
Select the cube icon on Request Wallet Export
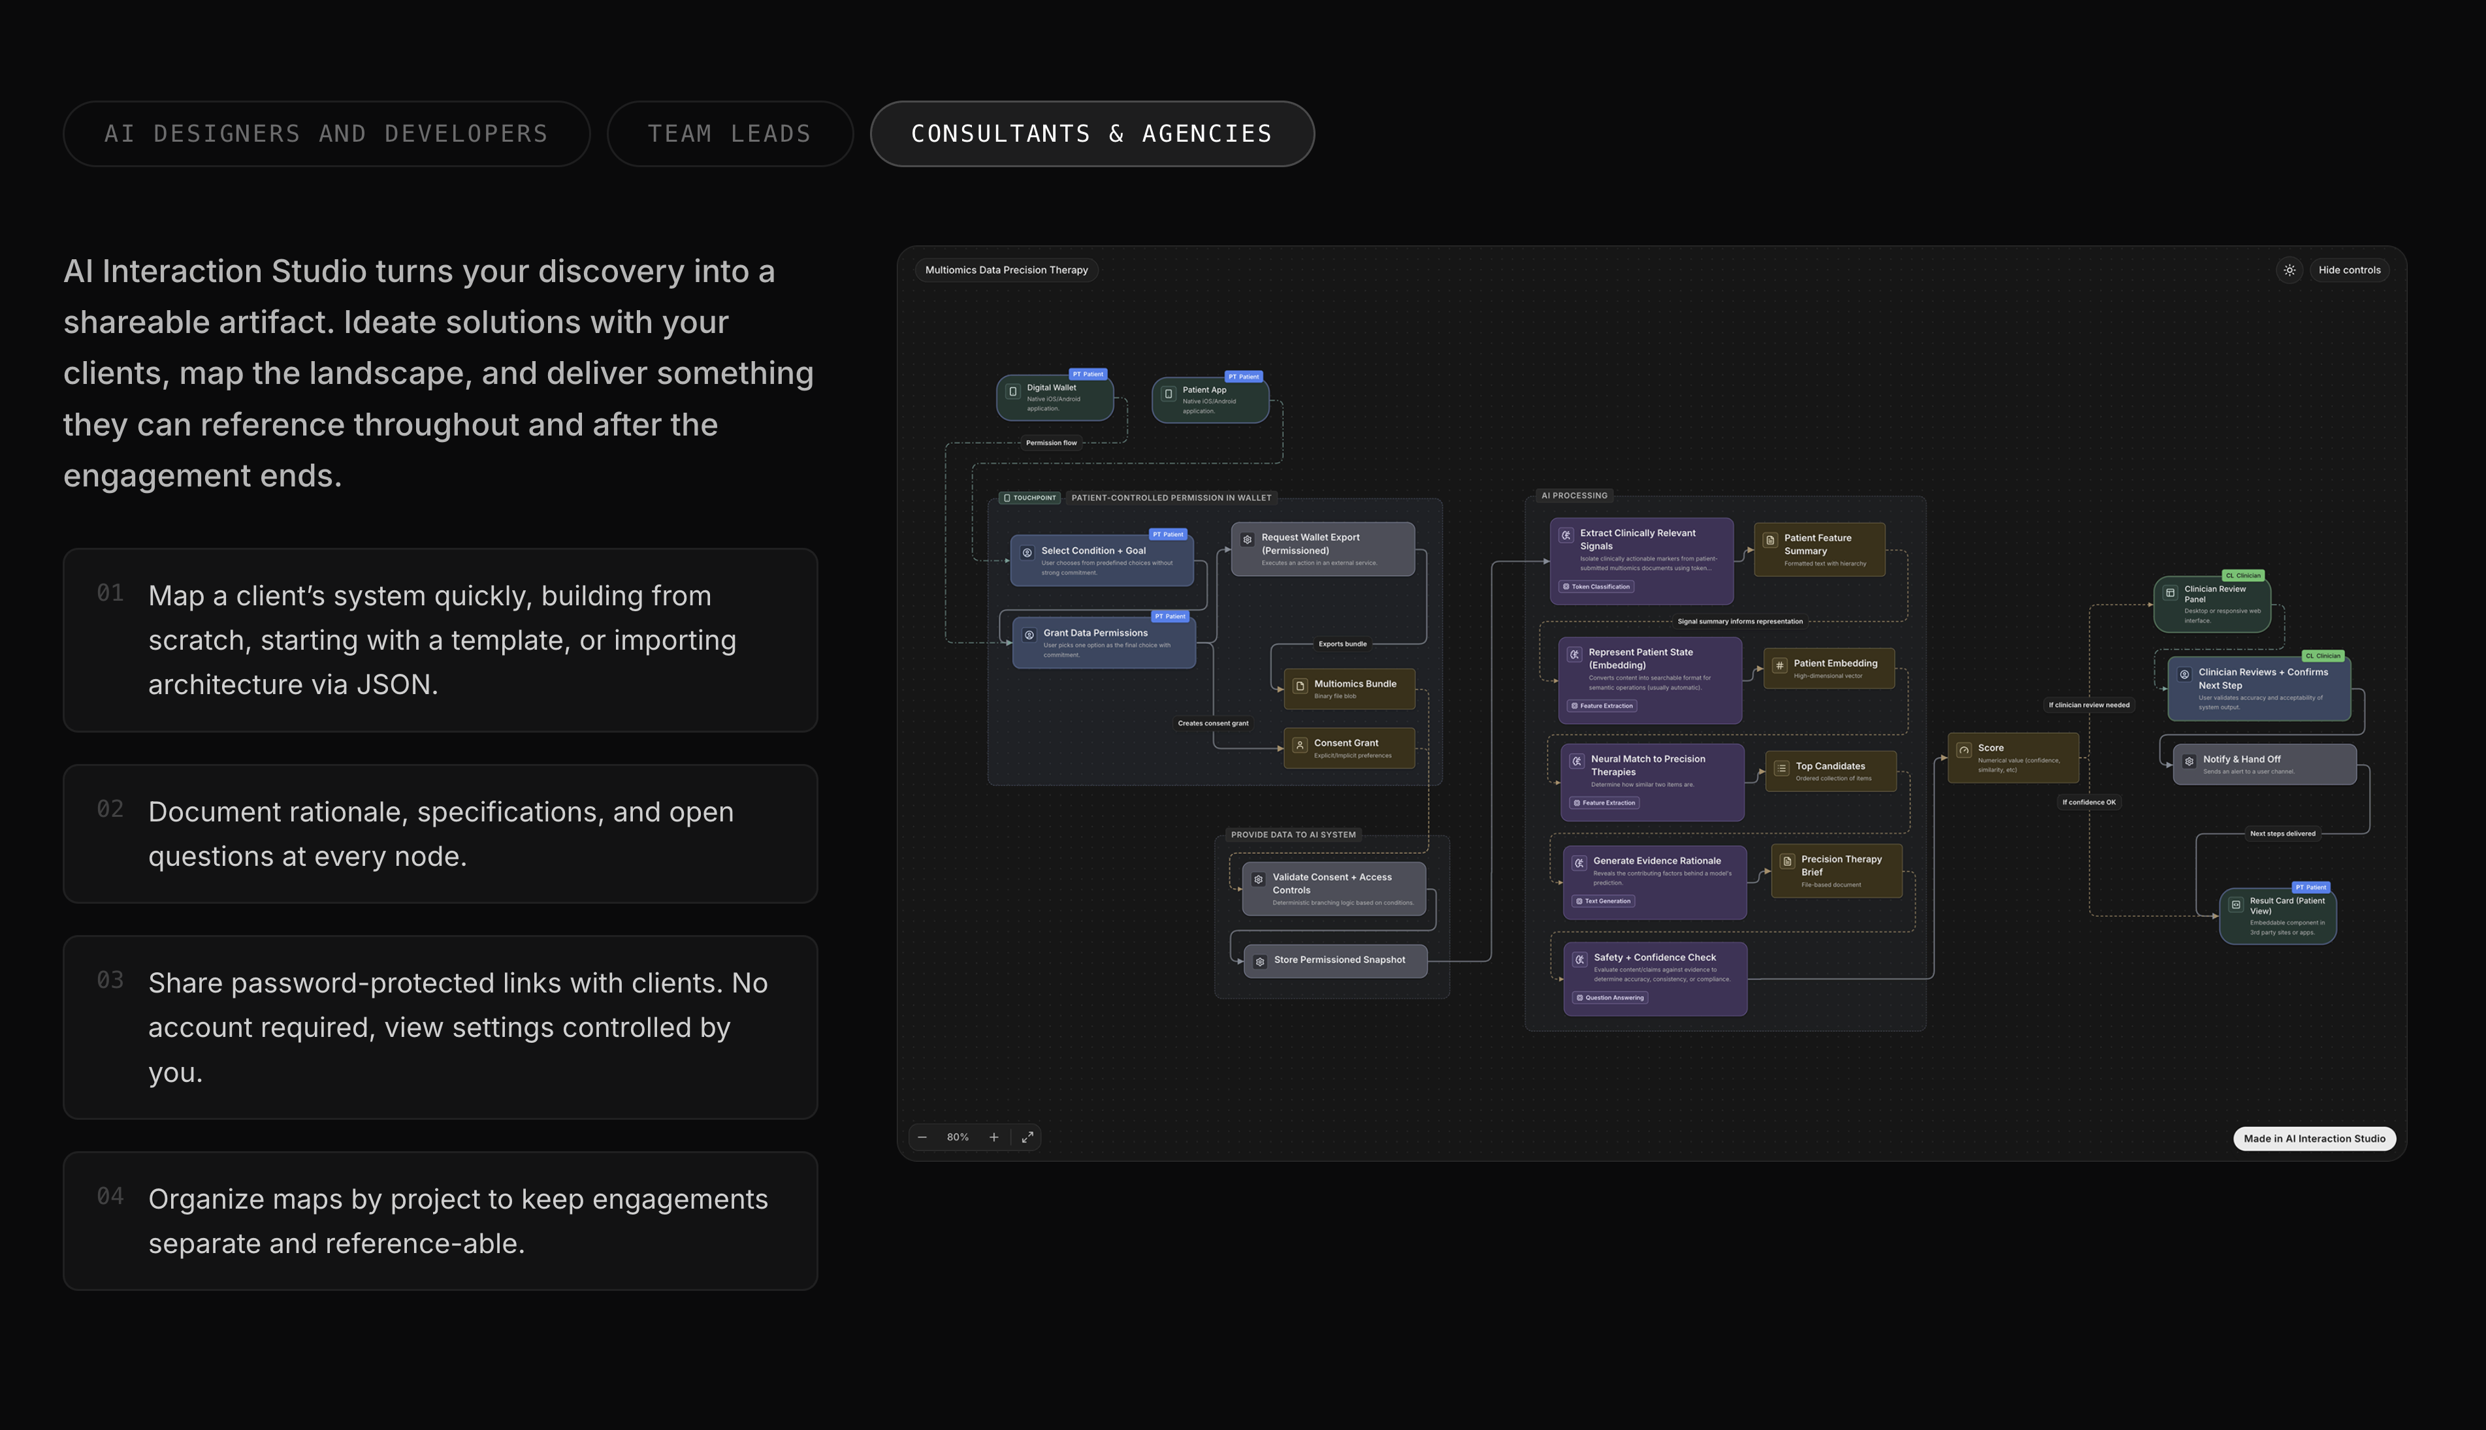1246,538
